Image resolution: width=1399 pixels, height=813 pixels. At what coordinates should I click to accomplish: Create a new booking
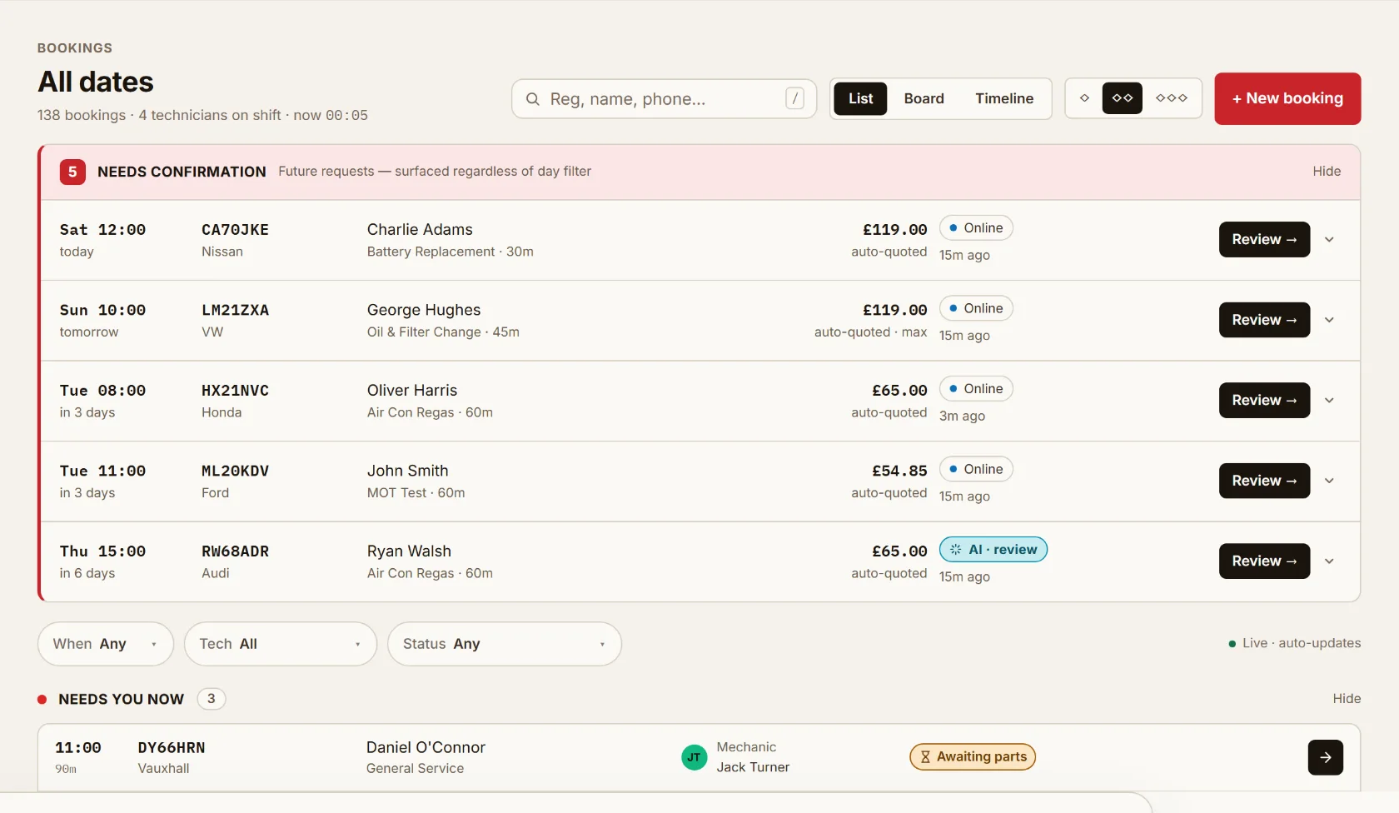pyautogui.click(x=1287, y=98)
